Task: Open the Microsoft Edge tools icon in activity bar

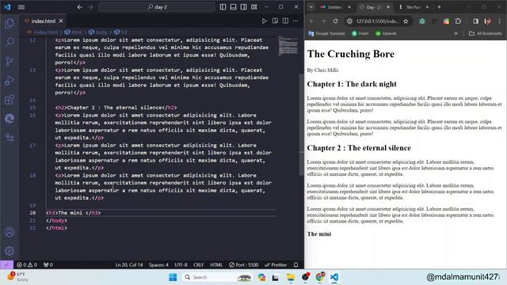Action: pos(10,119)
